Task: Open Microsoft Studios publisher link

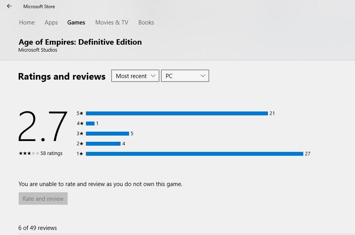Action: pyautogui.click(x=38, y=50)
